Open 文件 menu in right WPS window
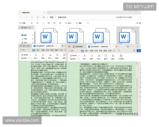This screenshot has width=159, height=127. pos(71,51)
